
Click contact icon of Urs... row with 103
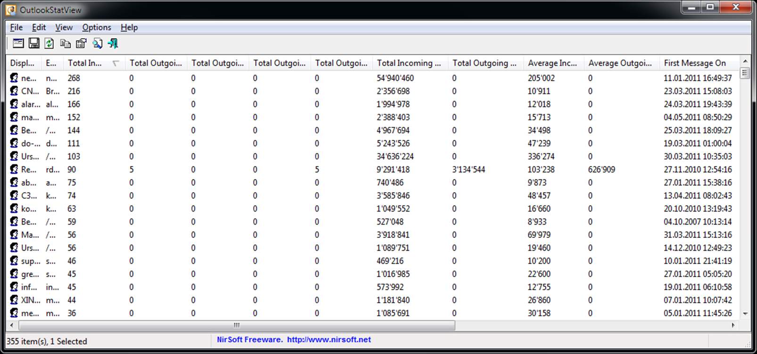14,156
